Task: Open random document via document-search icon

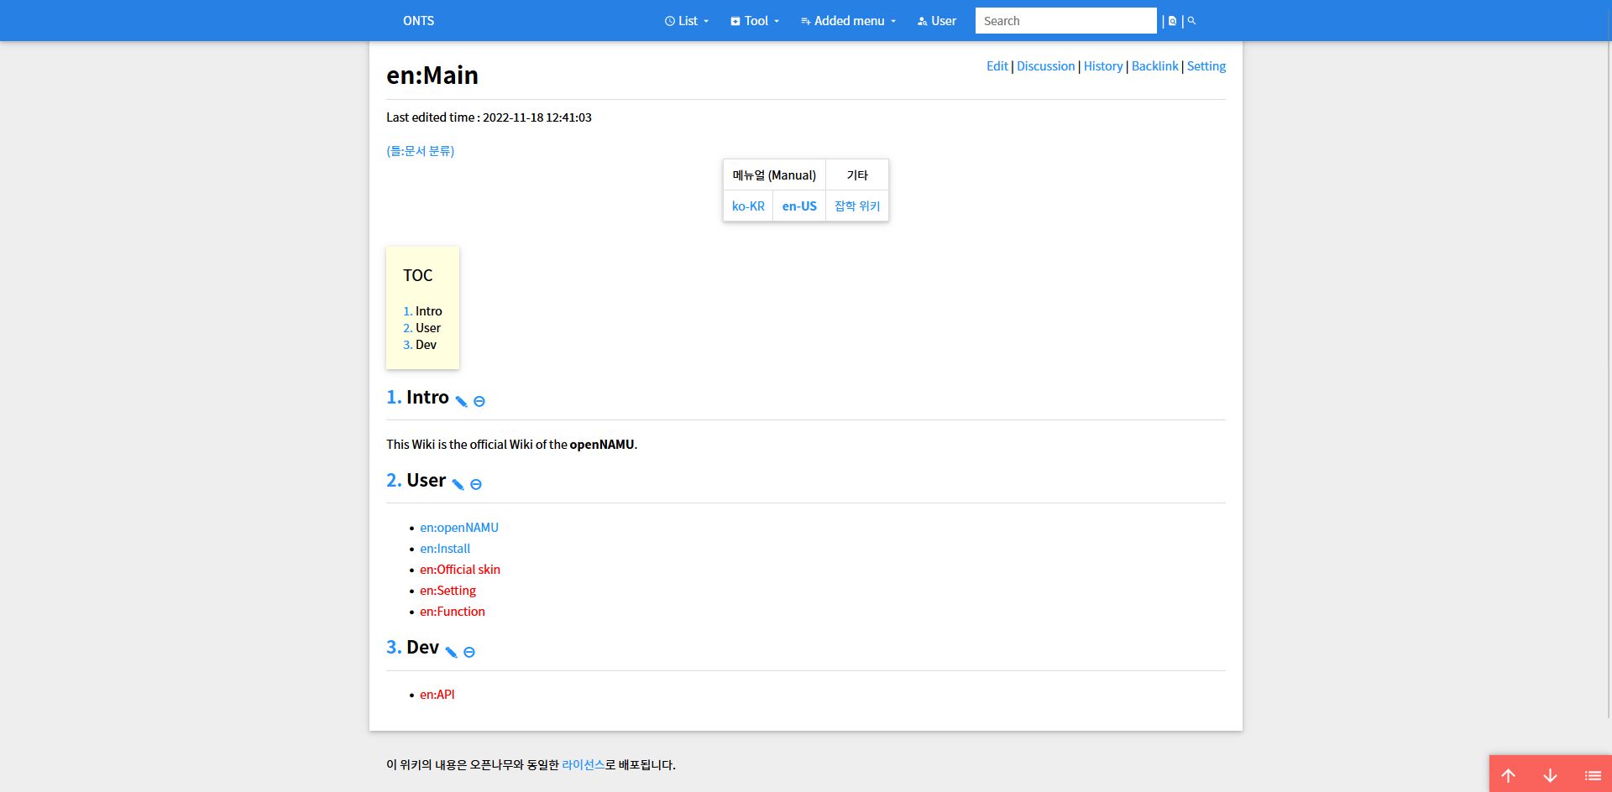Action: point(1172,20)
